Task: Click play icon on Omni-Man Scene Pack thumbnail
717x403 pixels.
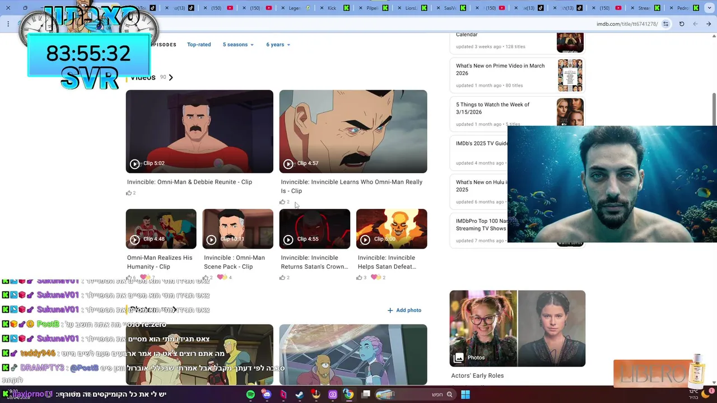Action: (x=211, y=240)
